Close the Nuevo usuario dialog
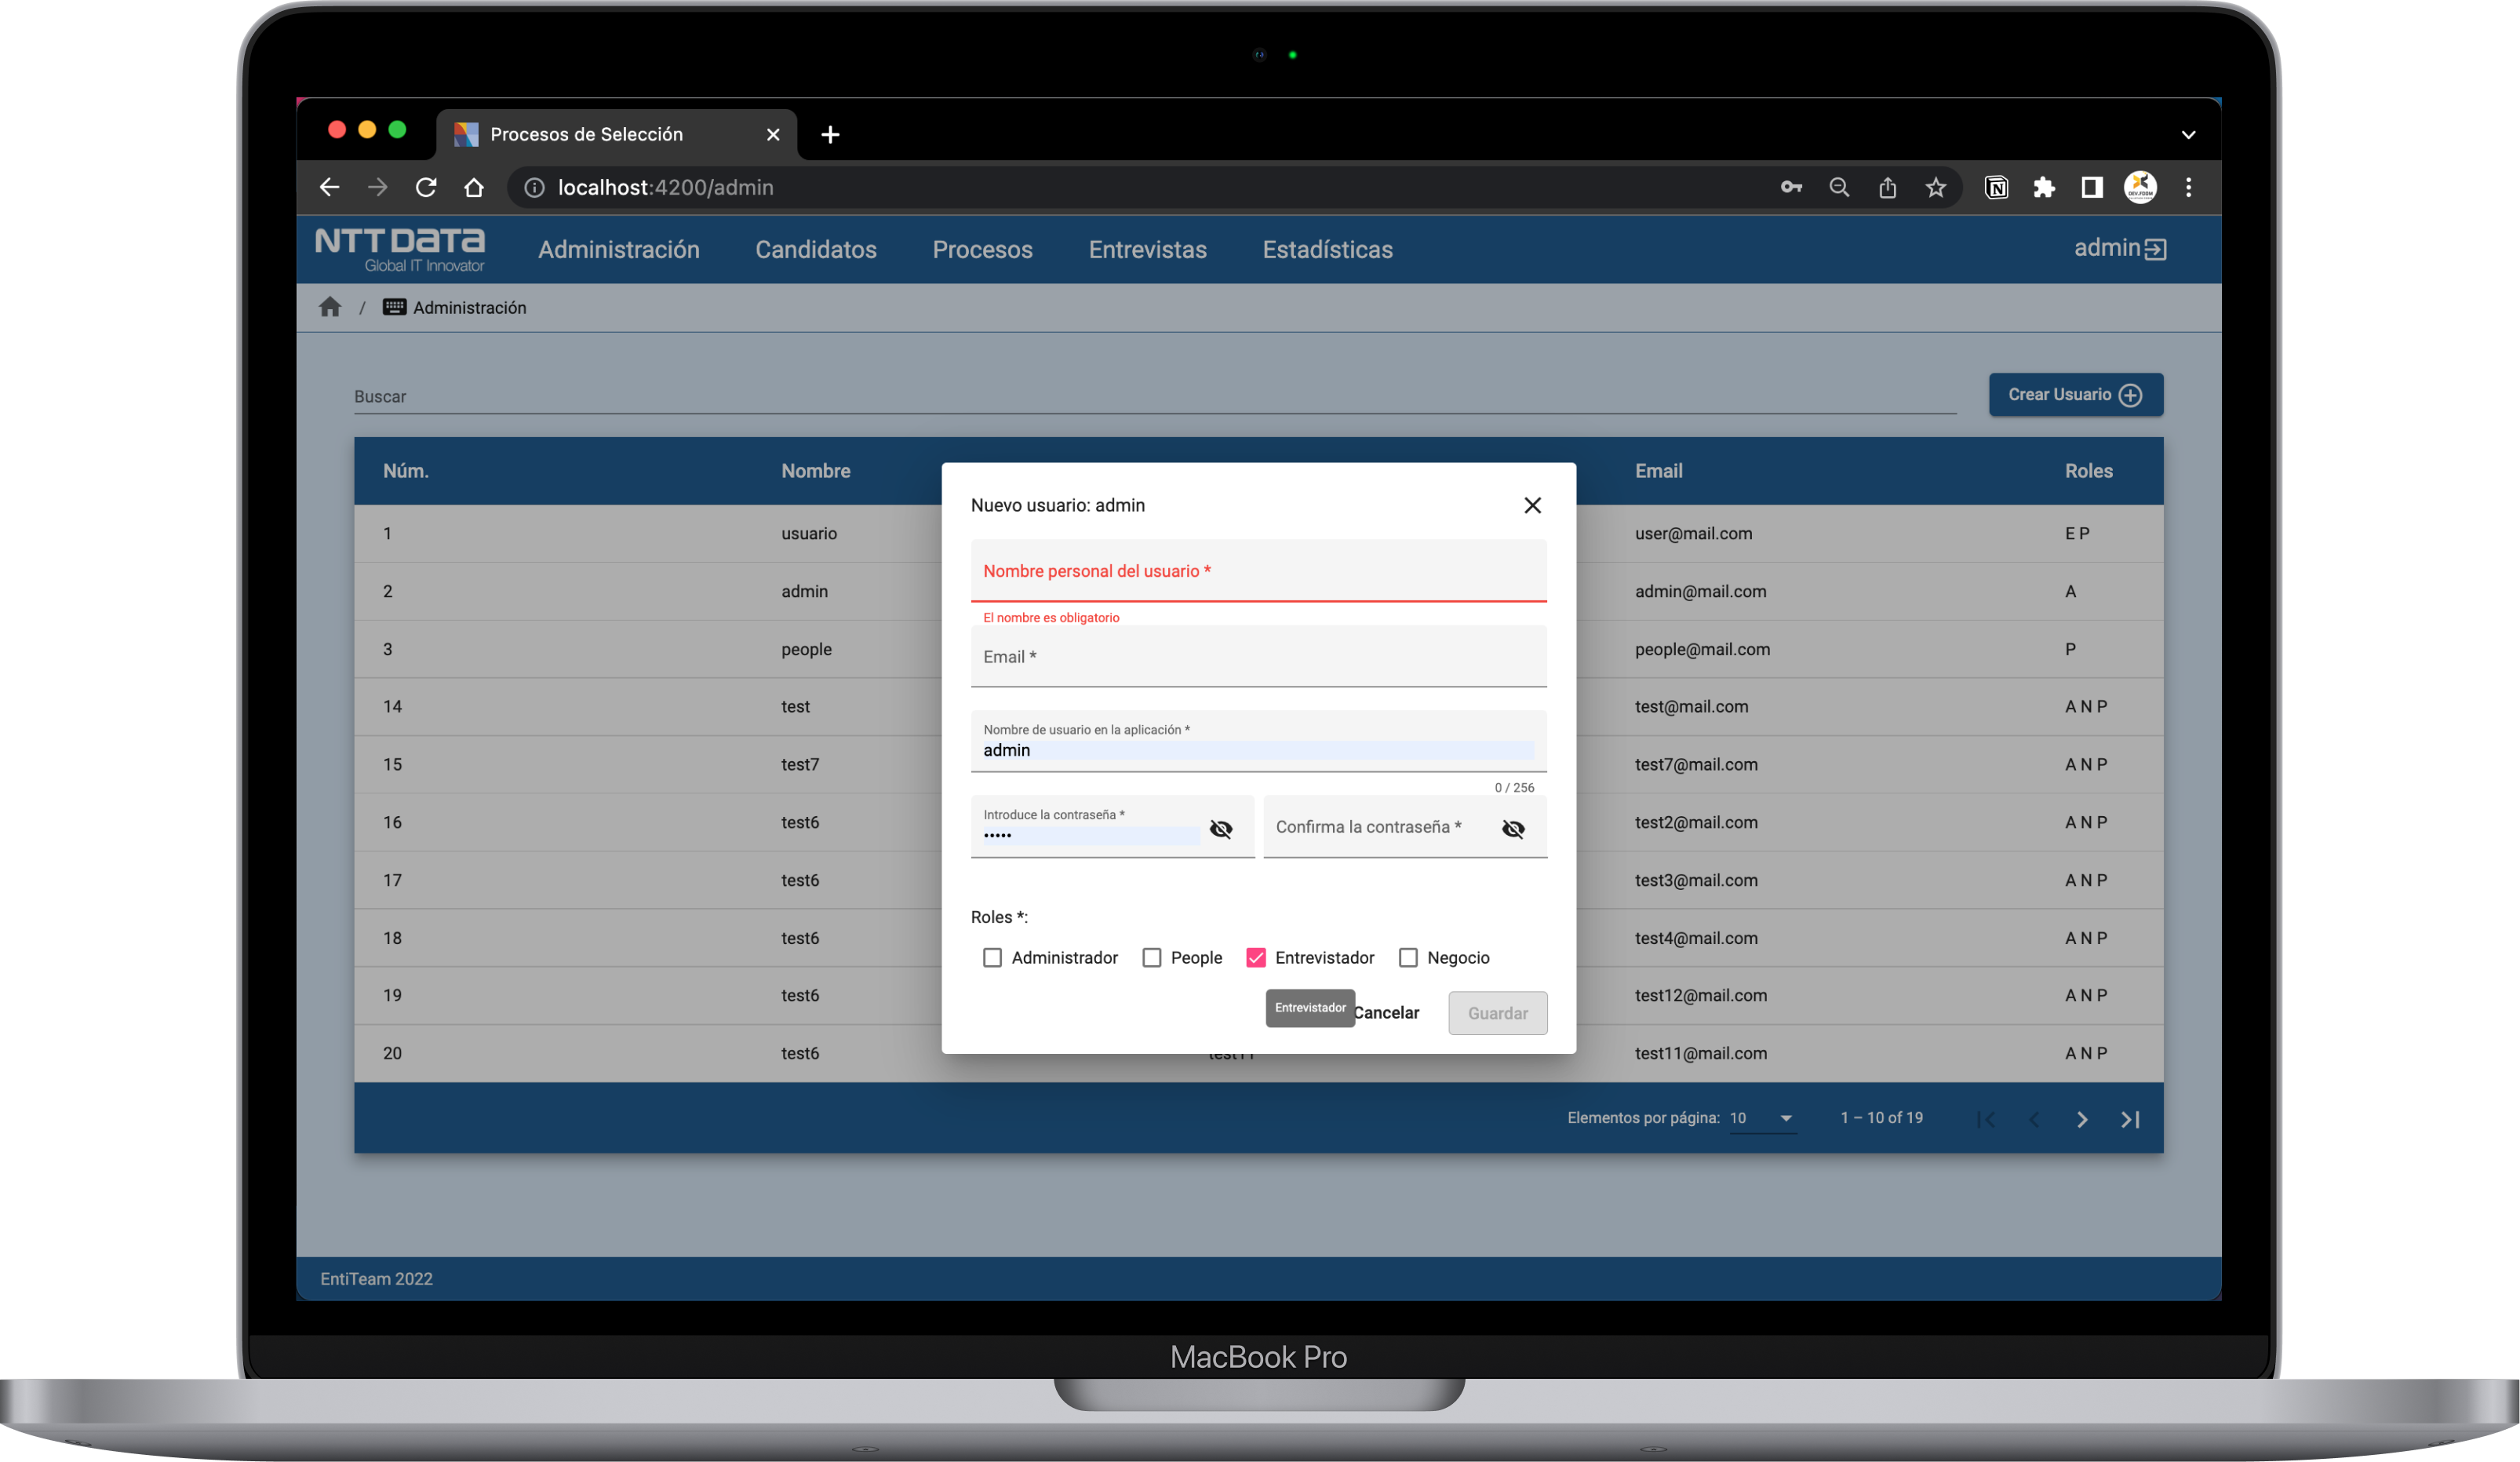 1532,505
